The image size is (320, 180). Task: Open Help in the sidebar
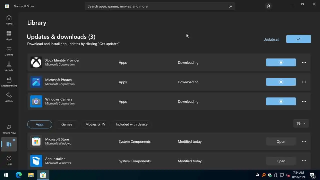(x=9, y=160)
